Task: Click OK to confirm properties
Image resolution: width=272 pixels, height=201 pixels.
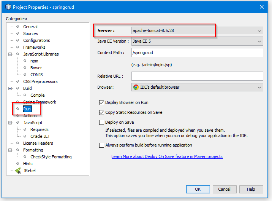Action: click(198, 189)
